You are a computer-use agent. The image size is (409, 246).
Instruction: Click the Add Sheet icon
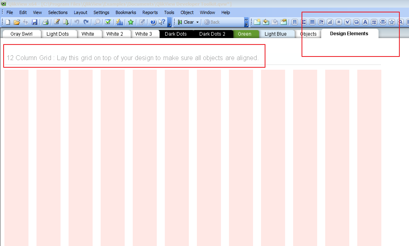(x=257, y=22)
